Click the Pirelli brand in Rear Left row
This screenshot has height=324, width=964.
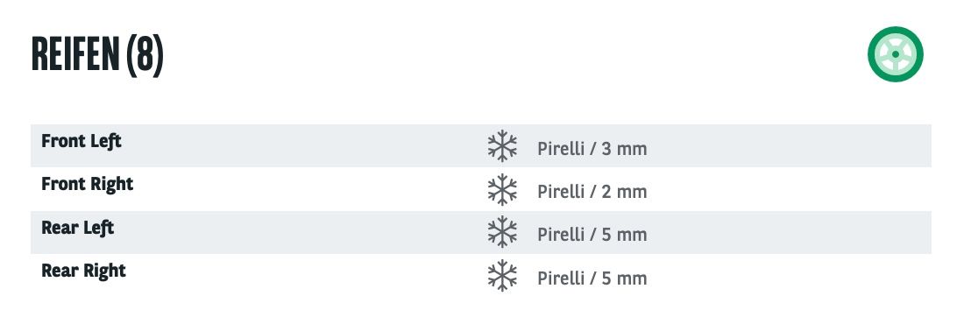coord(561,235)
